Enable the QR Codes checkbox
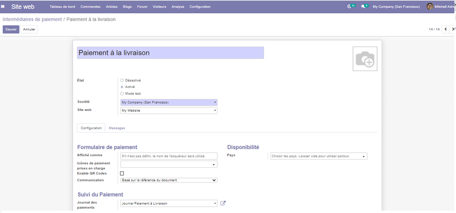 [122, 174]
